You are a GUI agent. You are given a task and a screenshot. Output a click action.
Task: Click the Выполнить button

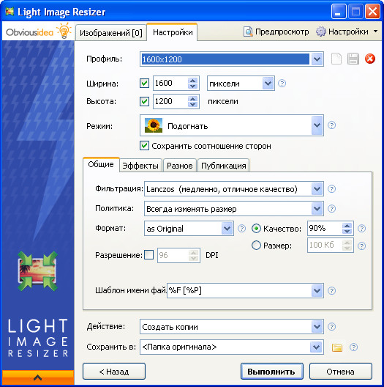(x=271, y=372)
